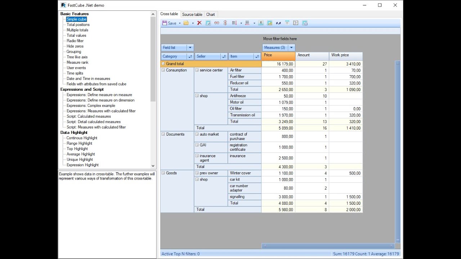
Task: Collapse the Goods category row
Action: point(163,173)
